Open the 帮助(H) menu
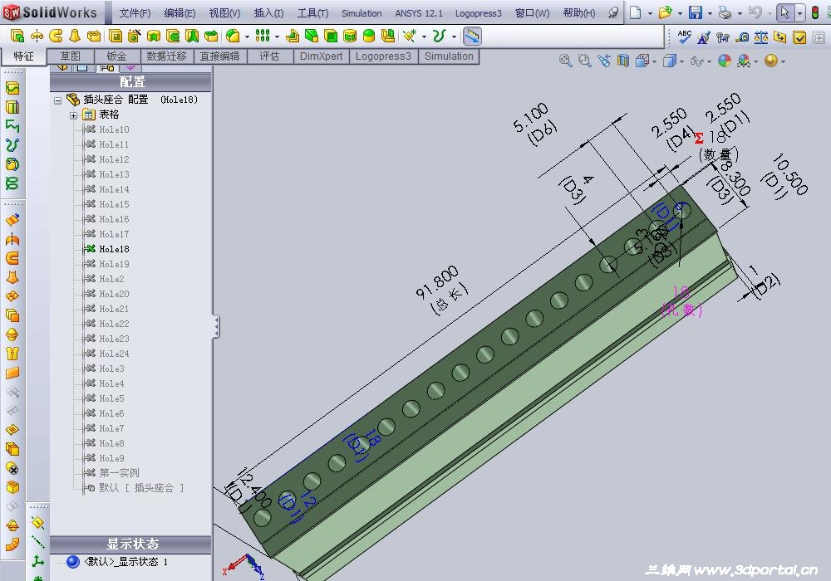The height and width of the screenshot is (581, 831). pyautogui.click(x=578, y=12)
